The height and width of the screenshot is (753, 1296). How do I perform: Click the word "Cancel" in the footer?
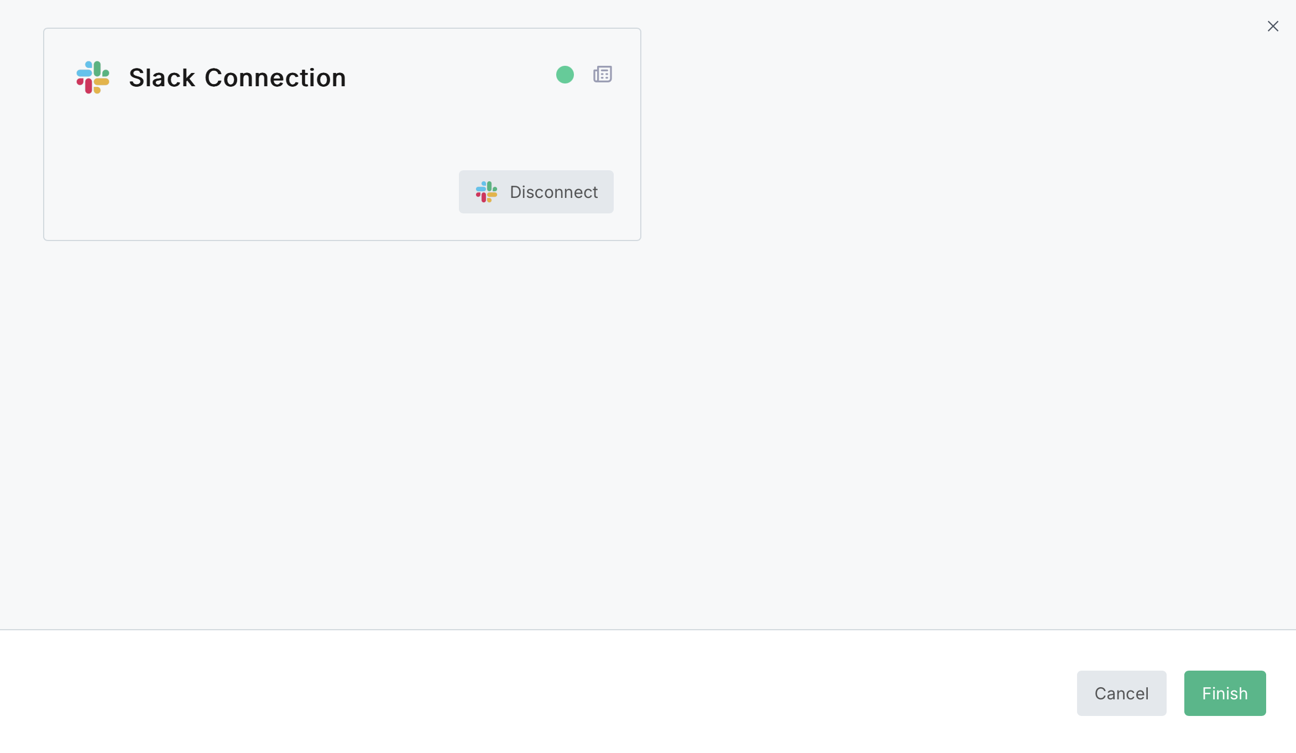point(1121,693)
